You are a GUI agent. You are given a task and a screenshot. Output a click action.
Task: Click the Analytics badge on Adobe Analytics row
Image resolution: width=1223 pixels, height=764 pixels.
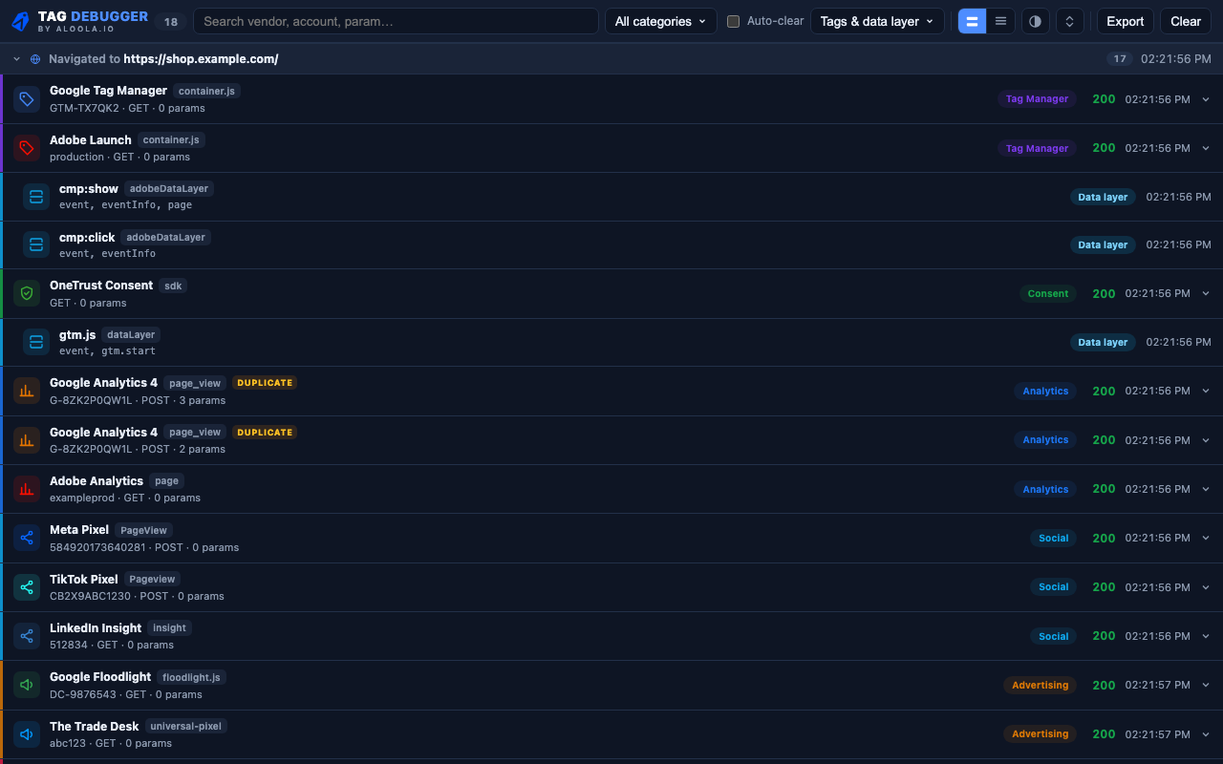(x=1045, y=489)
